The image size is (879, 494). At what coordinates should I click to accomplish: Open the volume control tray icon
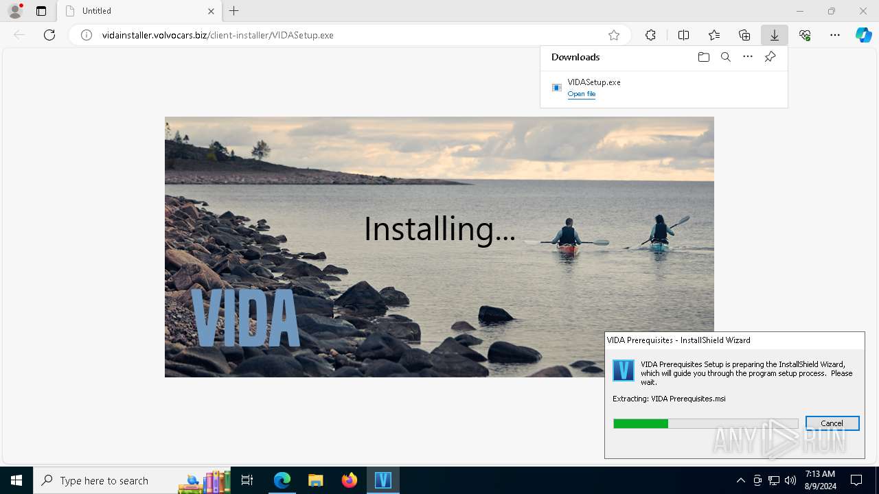tap(790, 480)
